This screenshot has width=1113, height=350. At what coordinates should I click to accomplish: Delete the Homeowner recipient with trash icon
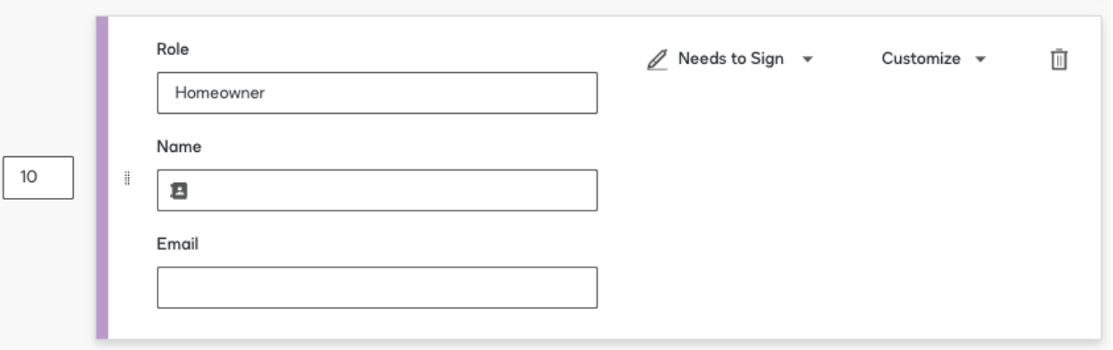tap(1058, 60)
